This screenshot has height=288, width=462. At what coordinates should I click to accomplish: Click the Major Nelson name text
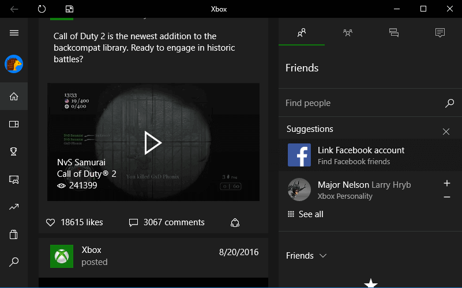click(x=343, y=185)
